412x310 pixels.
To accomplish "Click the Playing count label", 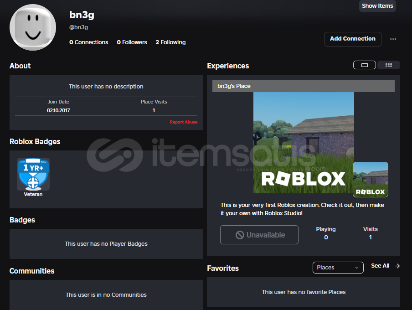I will [326, 229].
